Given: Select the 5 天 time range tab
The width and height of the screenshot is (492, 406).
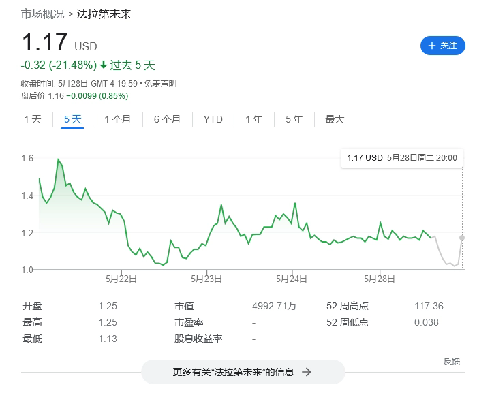Looking at the screenshot, I should (72, 119).
